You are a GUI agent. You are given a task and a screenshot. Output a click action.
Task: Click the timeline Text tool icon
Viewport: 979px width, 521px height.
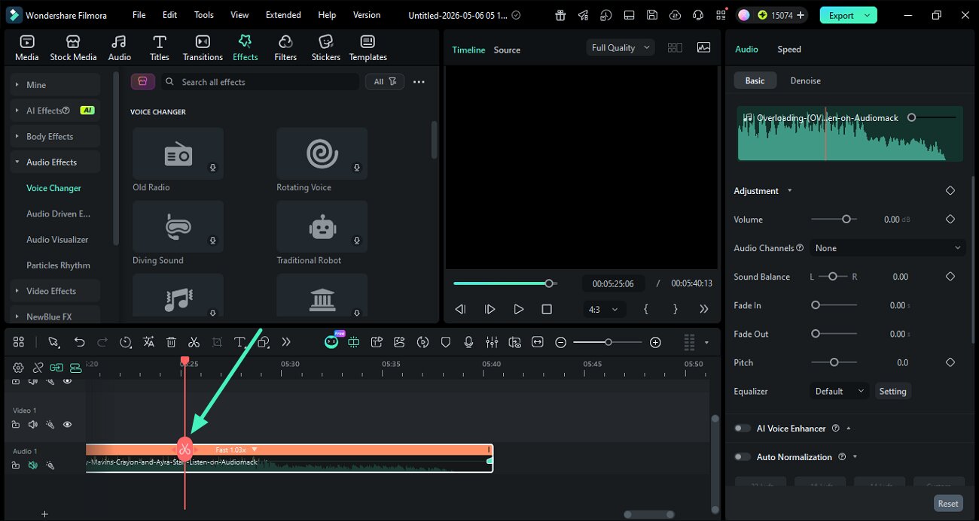coord(239,342)
